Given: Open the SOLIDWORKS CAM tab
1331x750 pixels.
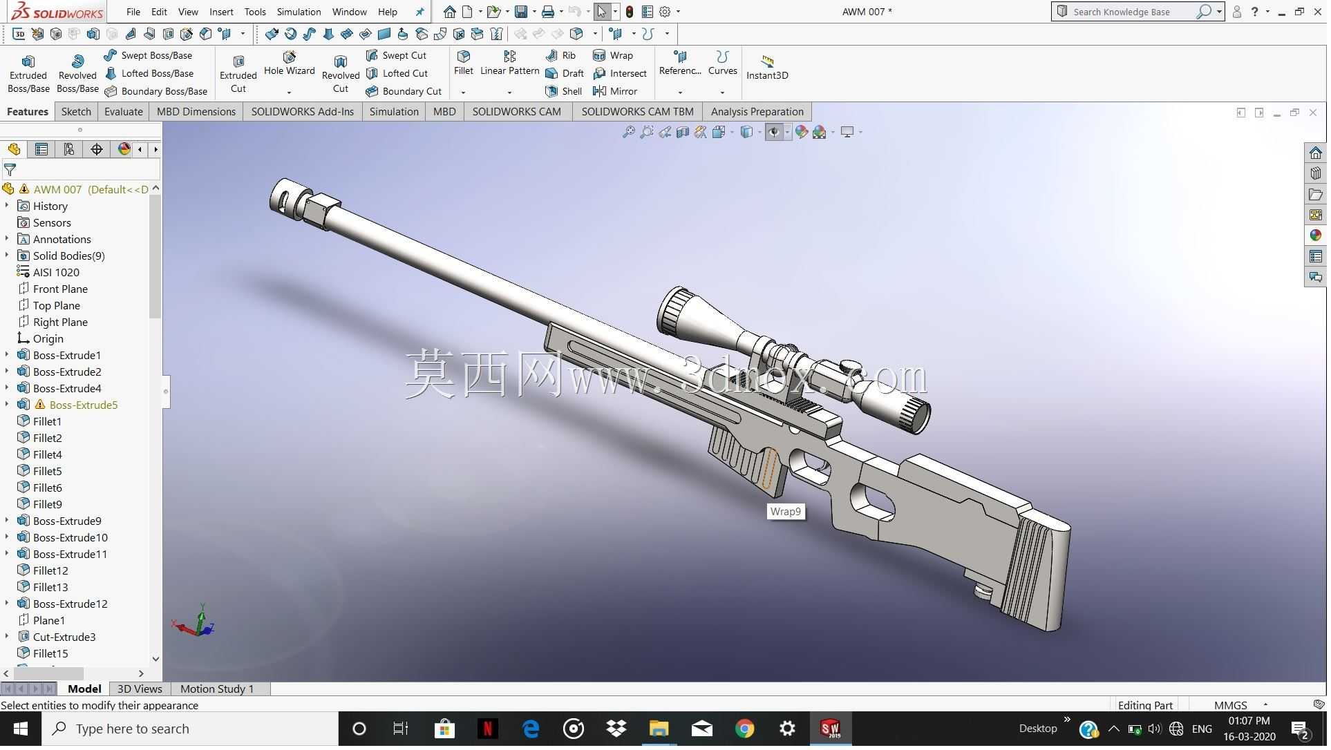Looking at the screenshot, I should [517, 112].
